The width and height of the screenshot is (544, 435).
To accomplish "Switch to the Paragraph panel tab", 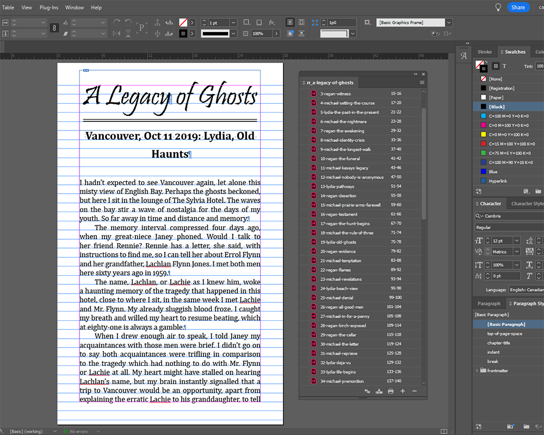I will click(489, 303).
